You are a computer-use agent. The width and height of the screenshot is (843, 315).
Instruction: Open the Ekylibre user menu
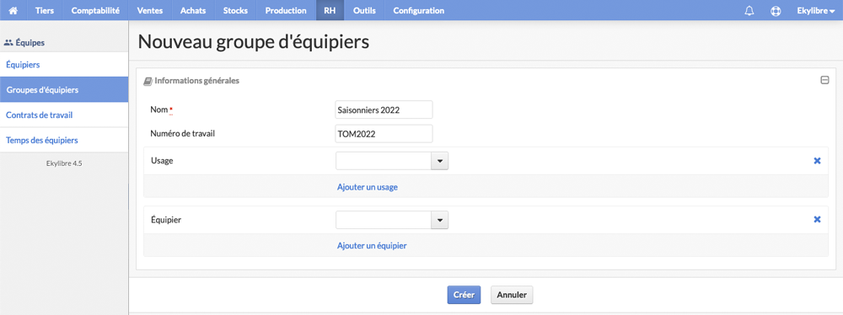[x=815, y=10]
